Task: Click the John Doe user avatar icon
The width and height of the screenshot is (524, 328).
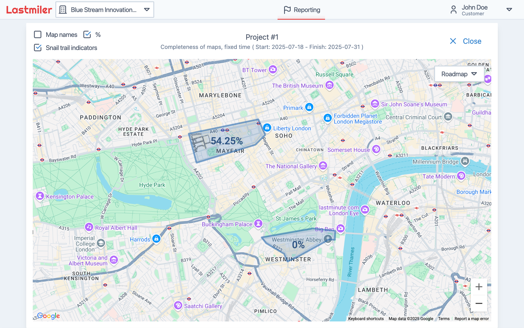Action: [x=453, y=10]
